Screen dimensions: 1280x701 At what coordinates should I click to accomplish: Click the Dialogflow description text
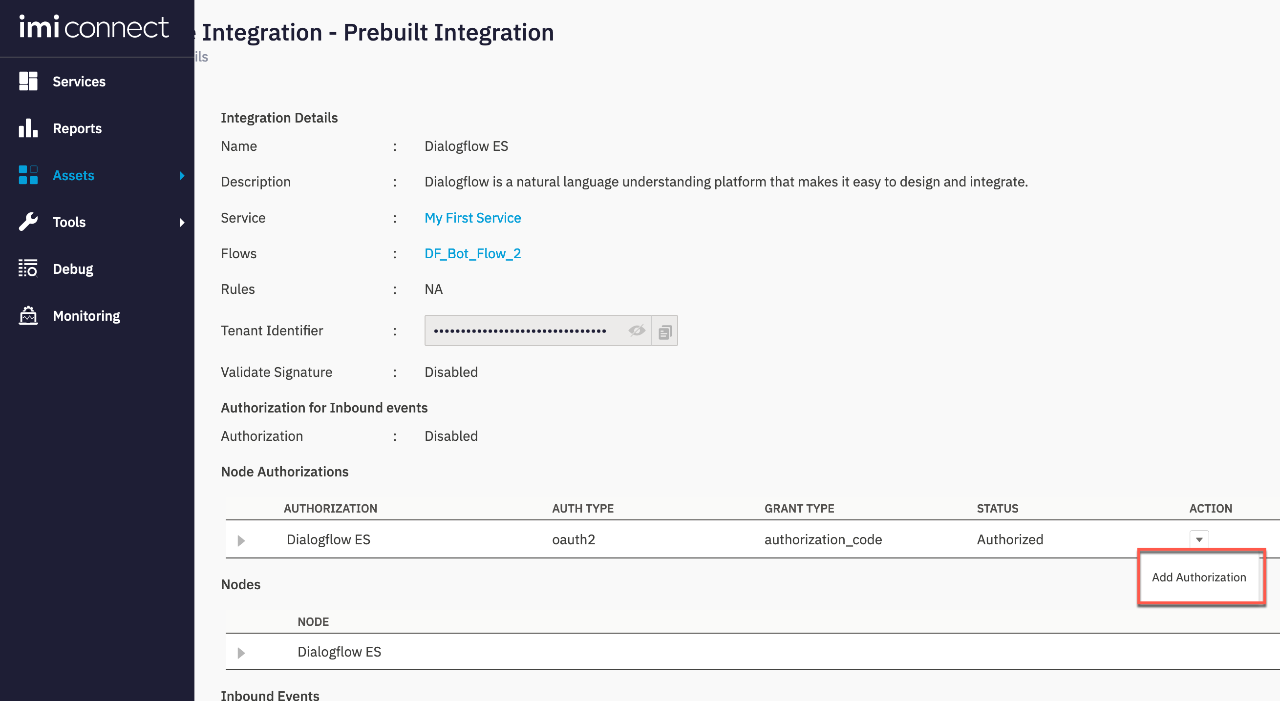pos(726,182)
